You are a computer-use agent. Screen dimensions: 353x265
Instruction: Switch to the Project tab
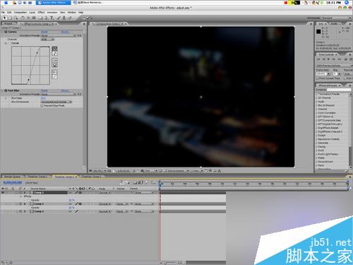(8, 24)
